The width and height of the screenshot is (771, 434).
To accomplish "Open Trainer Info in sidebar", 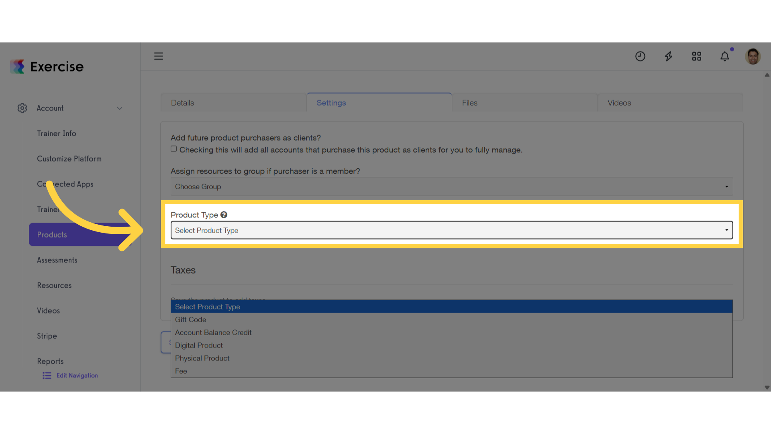I will pos(57,133).
